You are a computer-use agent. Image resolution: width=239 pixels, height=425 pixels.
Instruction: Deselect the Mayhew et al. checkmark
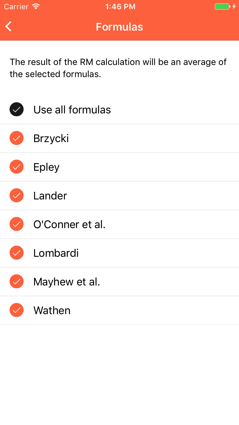coord(17,282)
